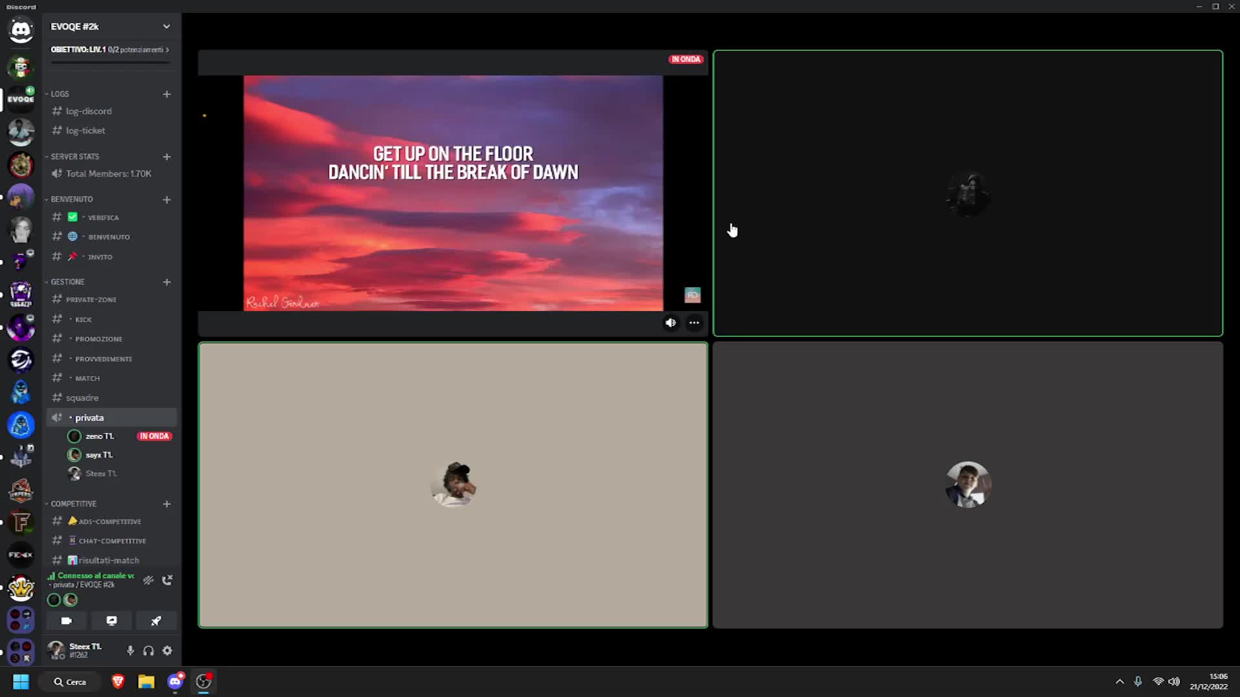The width and height of the screenshot is (1240, 697).
Task: Open the log-discord channel
Action: point(88,111)
